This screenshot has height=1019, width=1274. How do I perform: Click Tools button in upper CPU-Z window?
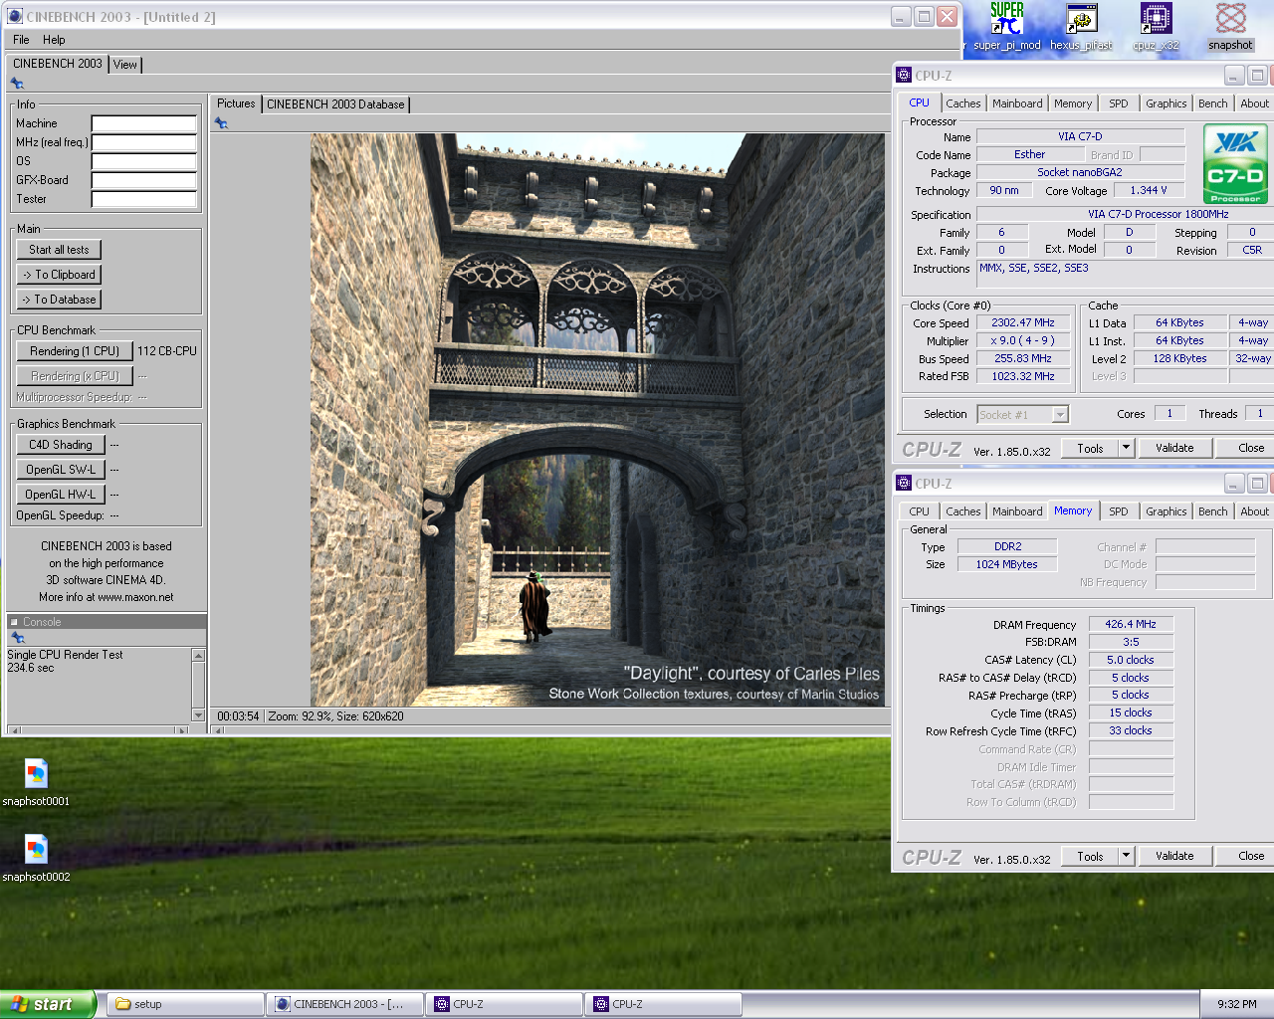[1090, 448]
